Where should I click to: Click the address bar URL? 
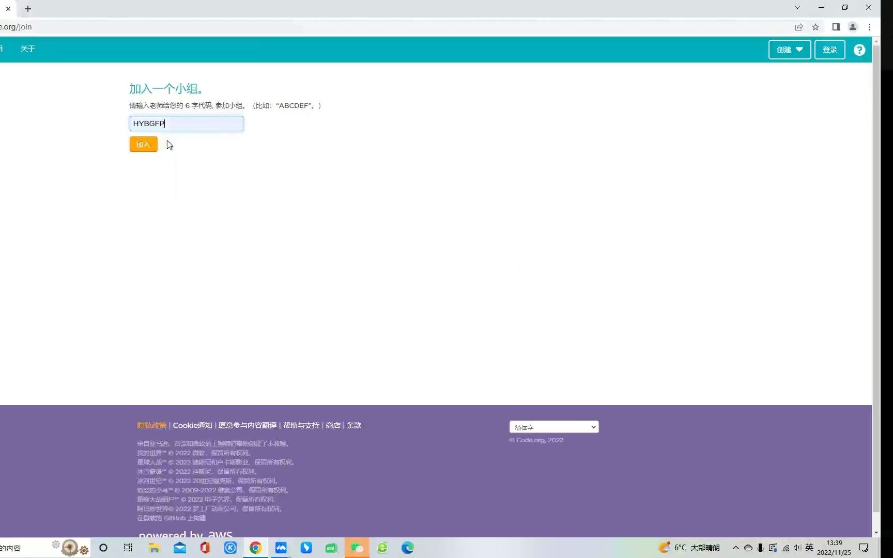tap(17, 27)
